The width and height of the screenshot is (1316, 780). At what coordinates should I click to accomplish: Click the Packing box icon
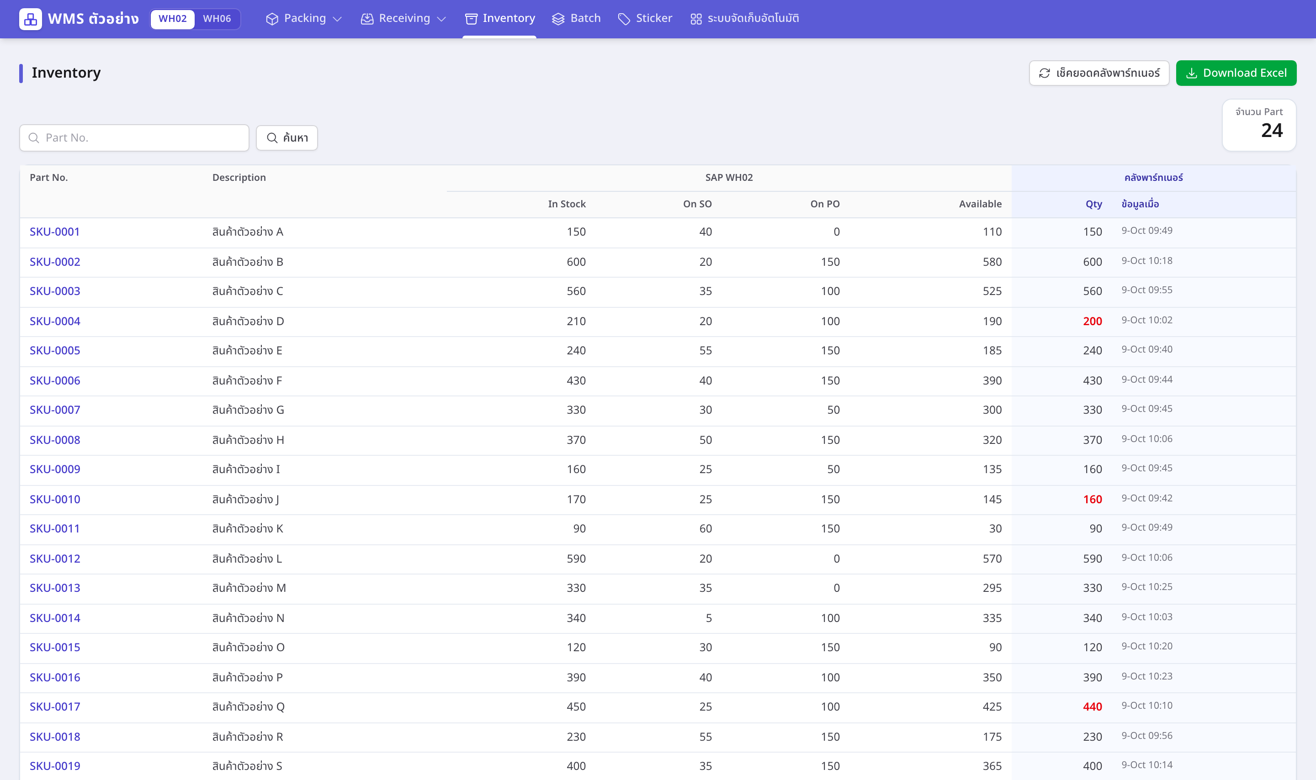(x=272, y=19)
